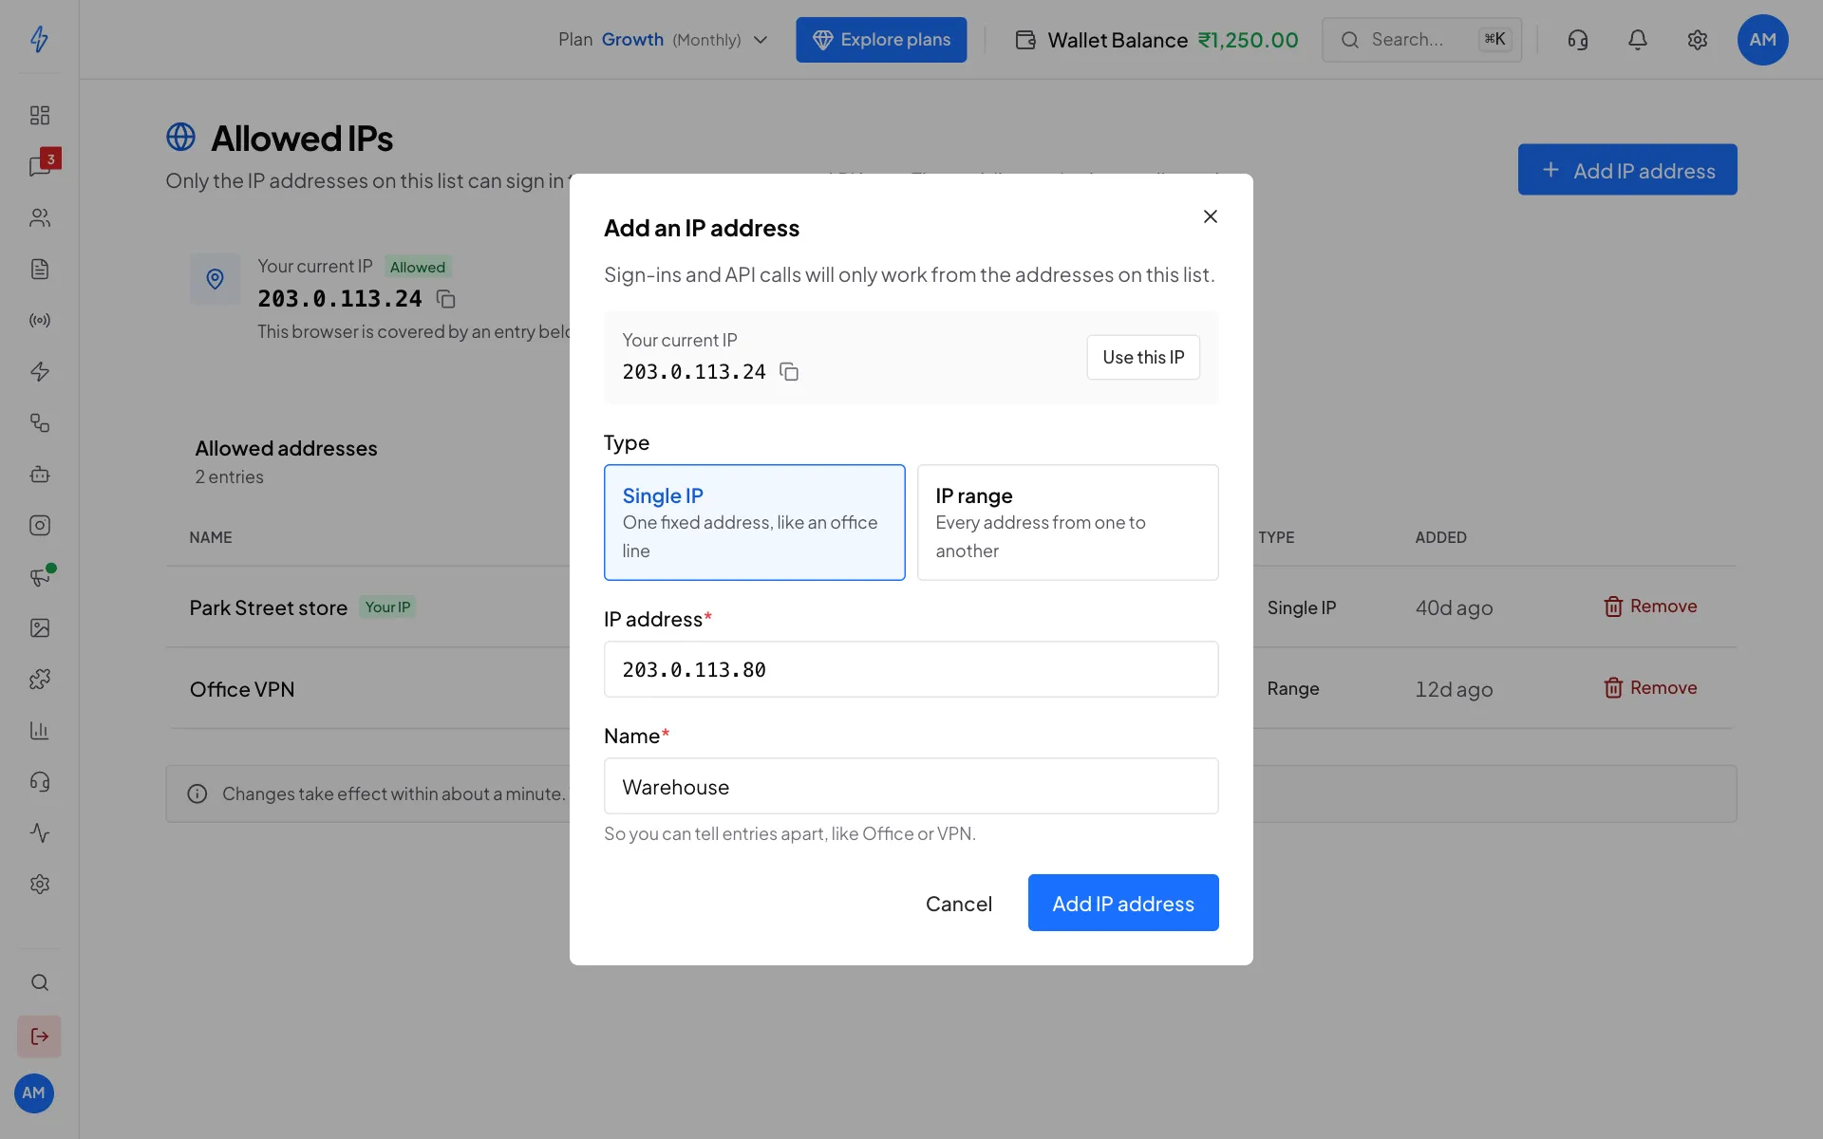This screenshot has width=1823, height=1139.
Task: Open the document templates icon in sidebar
Action: 39,269
